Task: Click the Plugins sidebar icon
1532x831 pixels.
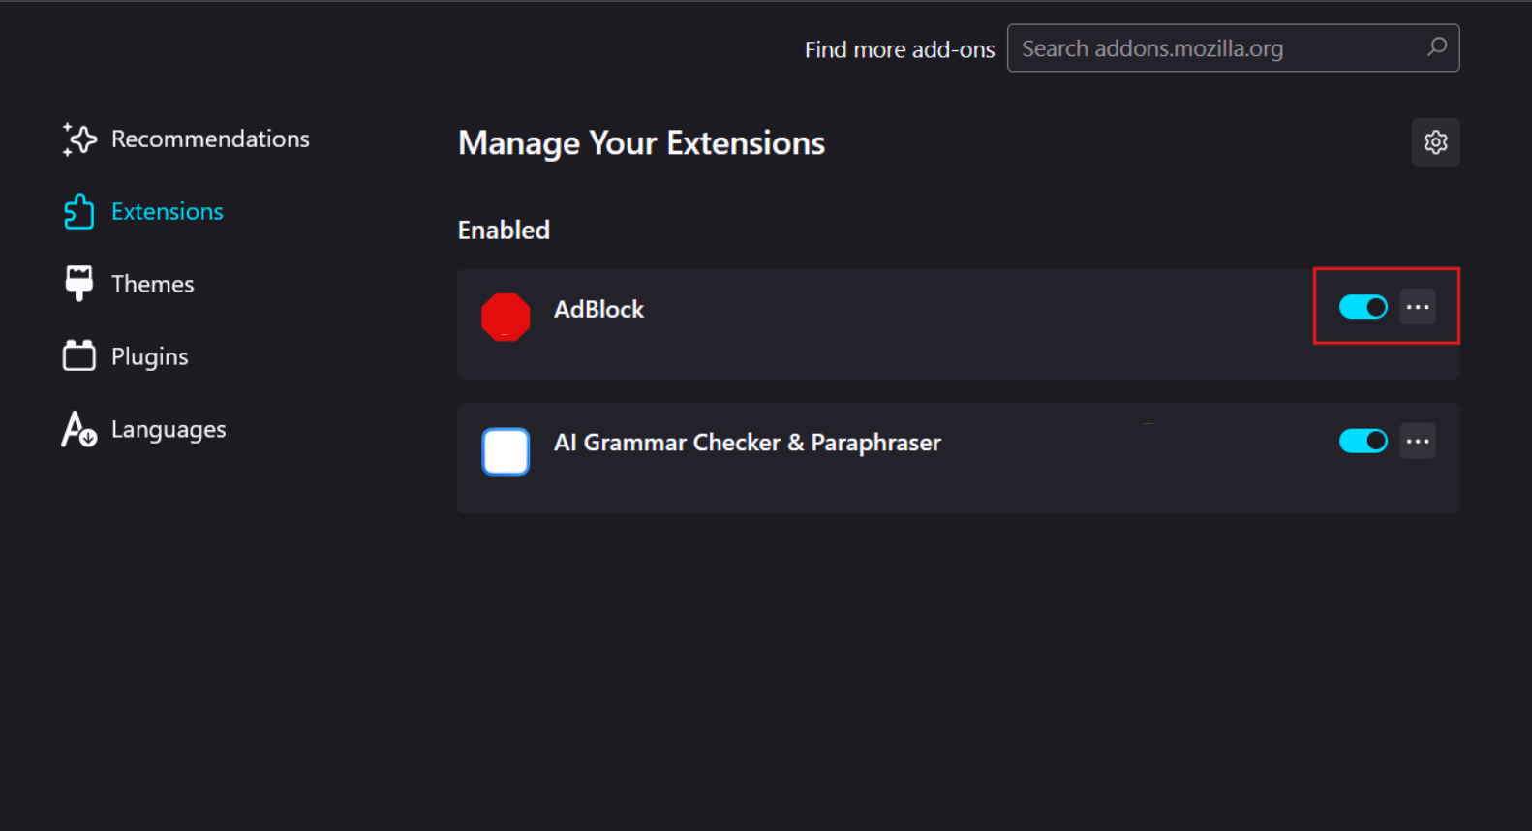Action: (x=78, y=355)
